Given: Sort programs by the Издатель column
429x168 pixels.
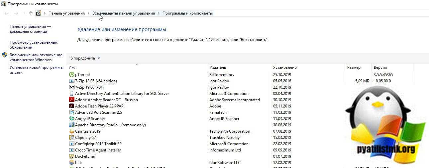Looking at the screenshot, I should tap(218, 67).
